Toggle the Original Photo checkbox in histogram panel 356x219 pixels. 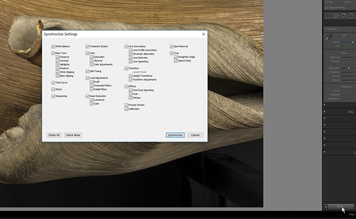327,8
